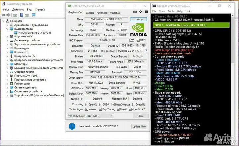Click the Мониторы monitor icon
Viewport: 239px width, 146px height.
coord(11,64)
